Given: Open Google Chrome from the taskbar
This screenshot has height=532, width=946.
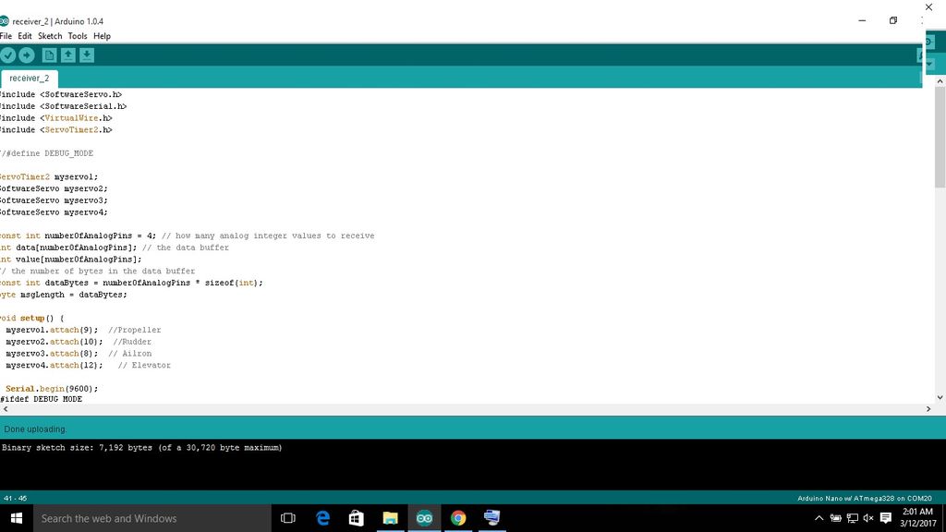Looking at the screenshot, I should (x=458, y=518).
